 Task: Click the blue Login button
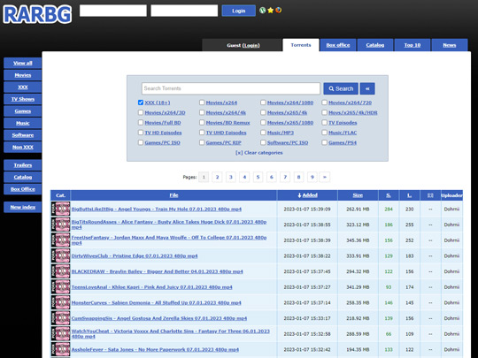coord(239,11)
